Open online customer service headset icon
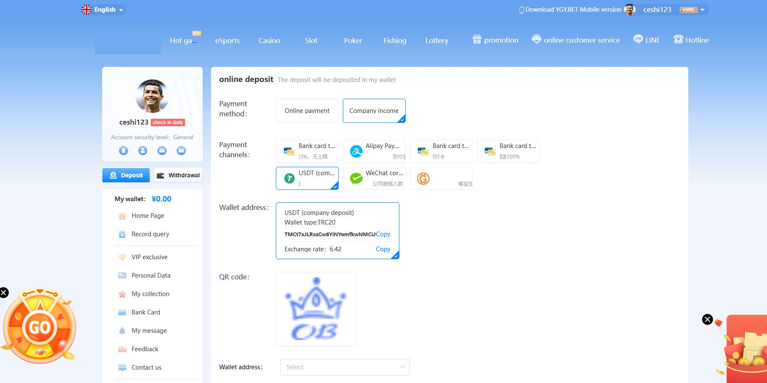Viewport: 767px width, 383px height. [x=536, y=39]
